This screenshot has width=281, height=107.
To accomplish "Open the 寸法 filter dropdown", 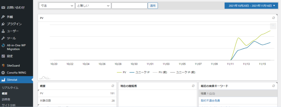I will coord(57,6).
